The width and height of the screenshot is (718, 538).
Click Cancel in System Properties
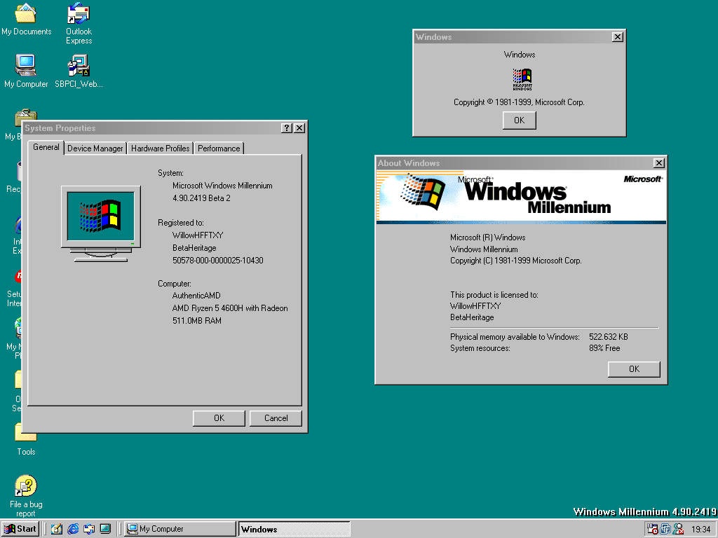pyautogui.click(x=276, y=418)
